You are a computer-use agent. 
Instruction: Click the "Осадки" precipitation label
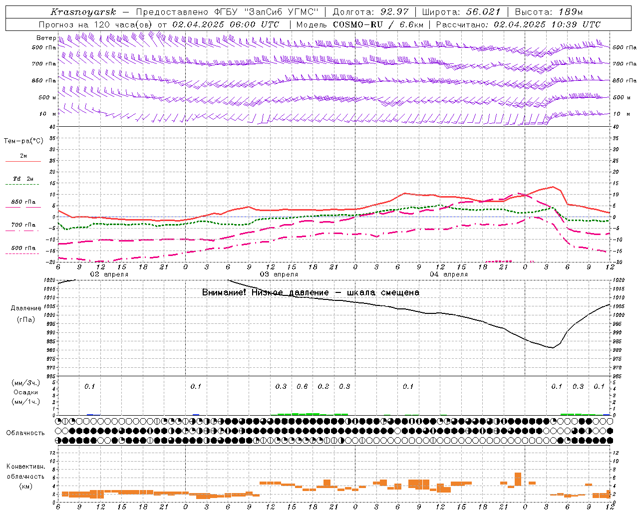pos(26,392)
